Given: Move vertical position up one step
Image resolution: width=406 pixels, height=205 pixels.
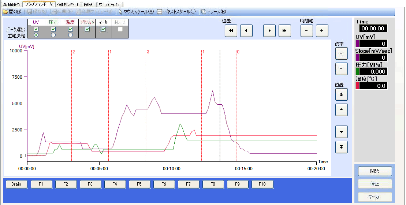Looking at the screenshot, I should click(341, 110).
